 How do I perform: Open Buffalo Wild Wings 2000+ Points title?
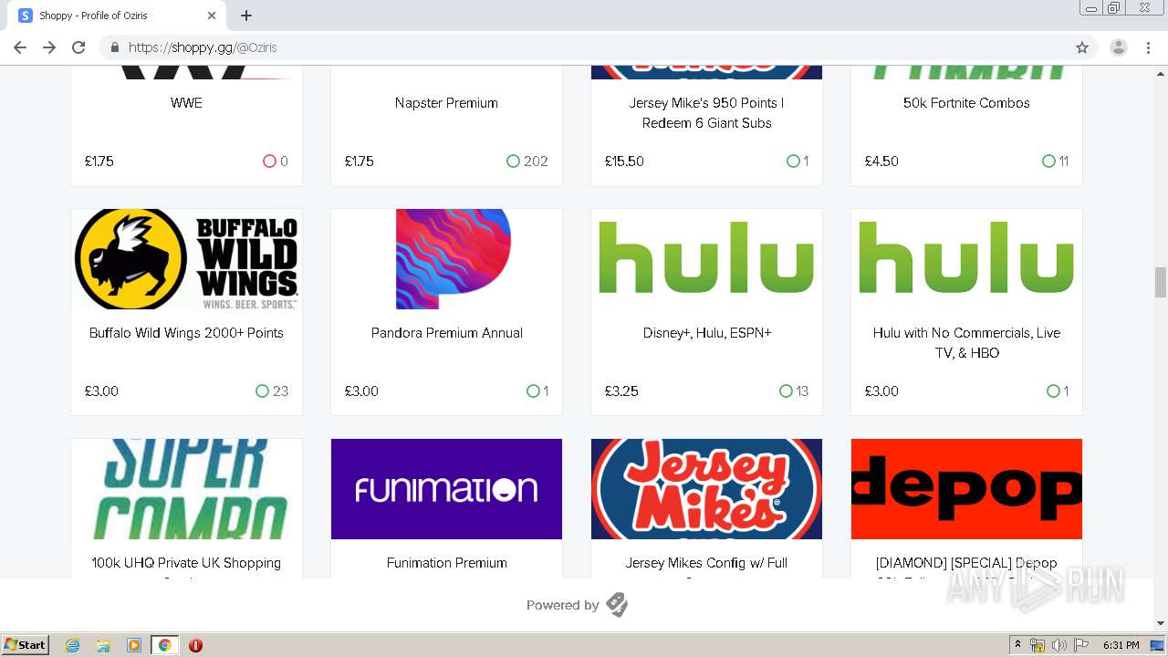tap(186, 333)
